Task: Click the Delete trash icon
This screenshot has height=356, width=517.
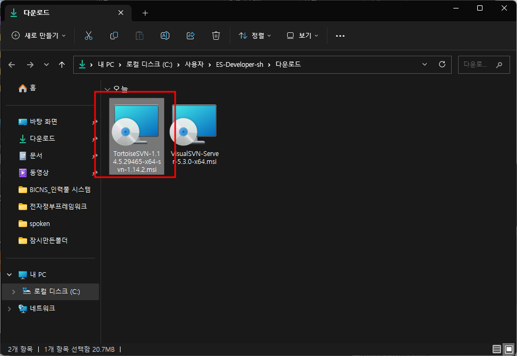Action: point(216,36)
